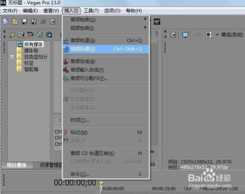Click the Video Output FX icon in preview

click(197, 35)
